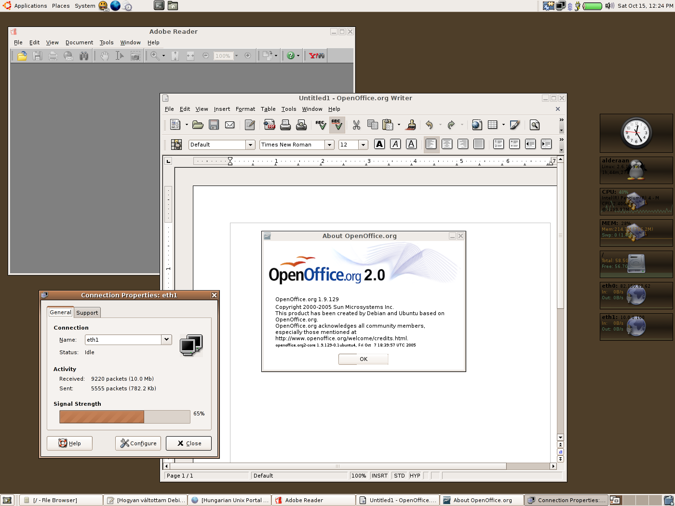Toggle AutoSpellcheck button in Writer toolbar
Viewport: 675px width, 506px height.
(337, 125)
